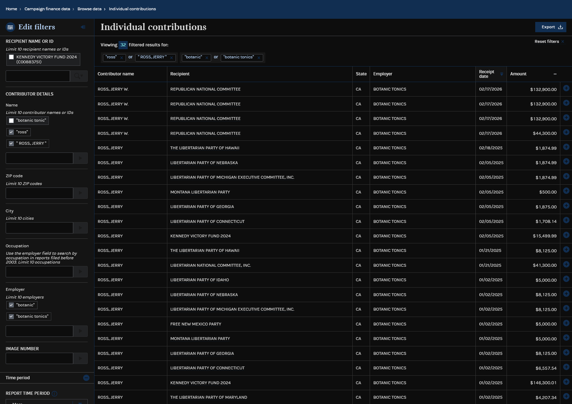572x404 pixels.
Task: Click the Export button
Action: [551, 27]
